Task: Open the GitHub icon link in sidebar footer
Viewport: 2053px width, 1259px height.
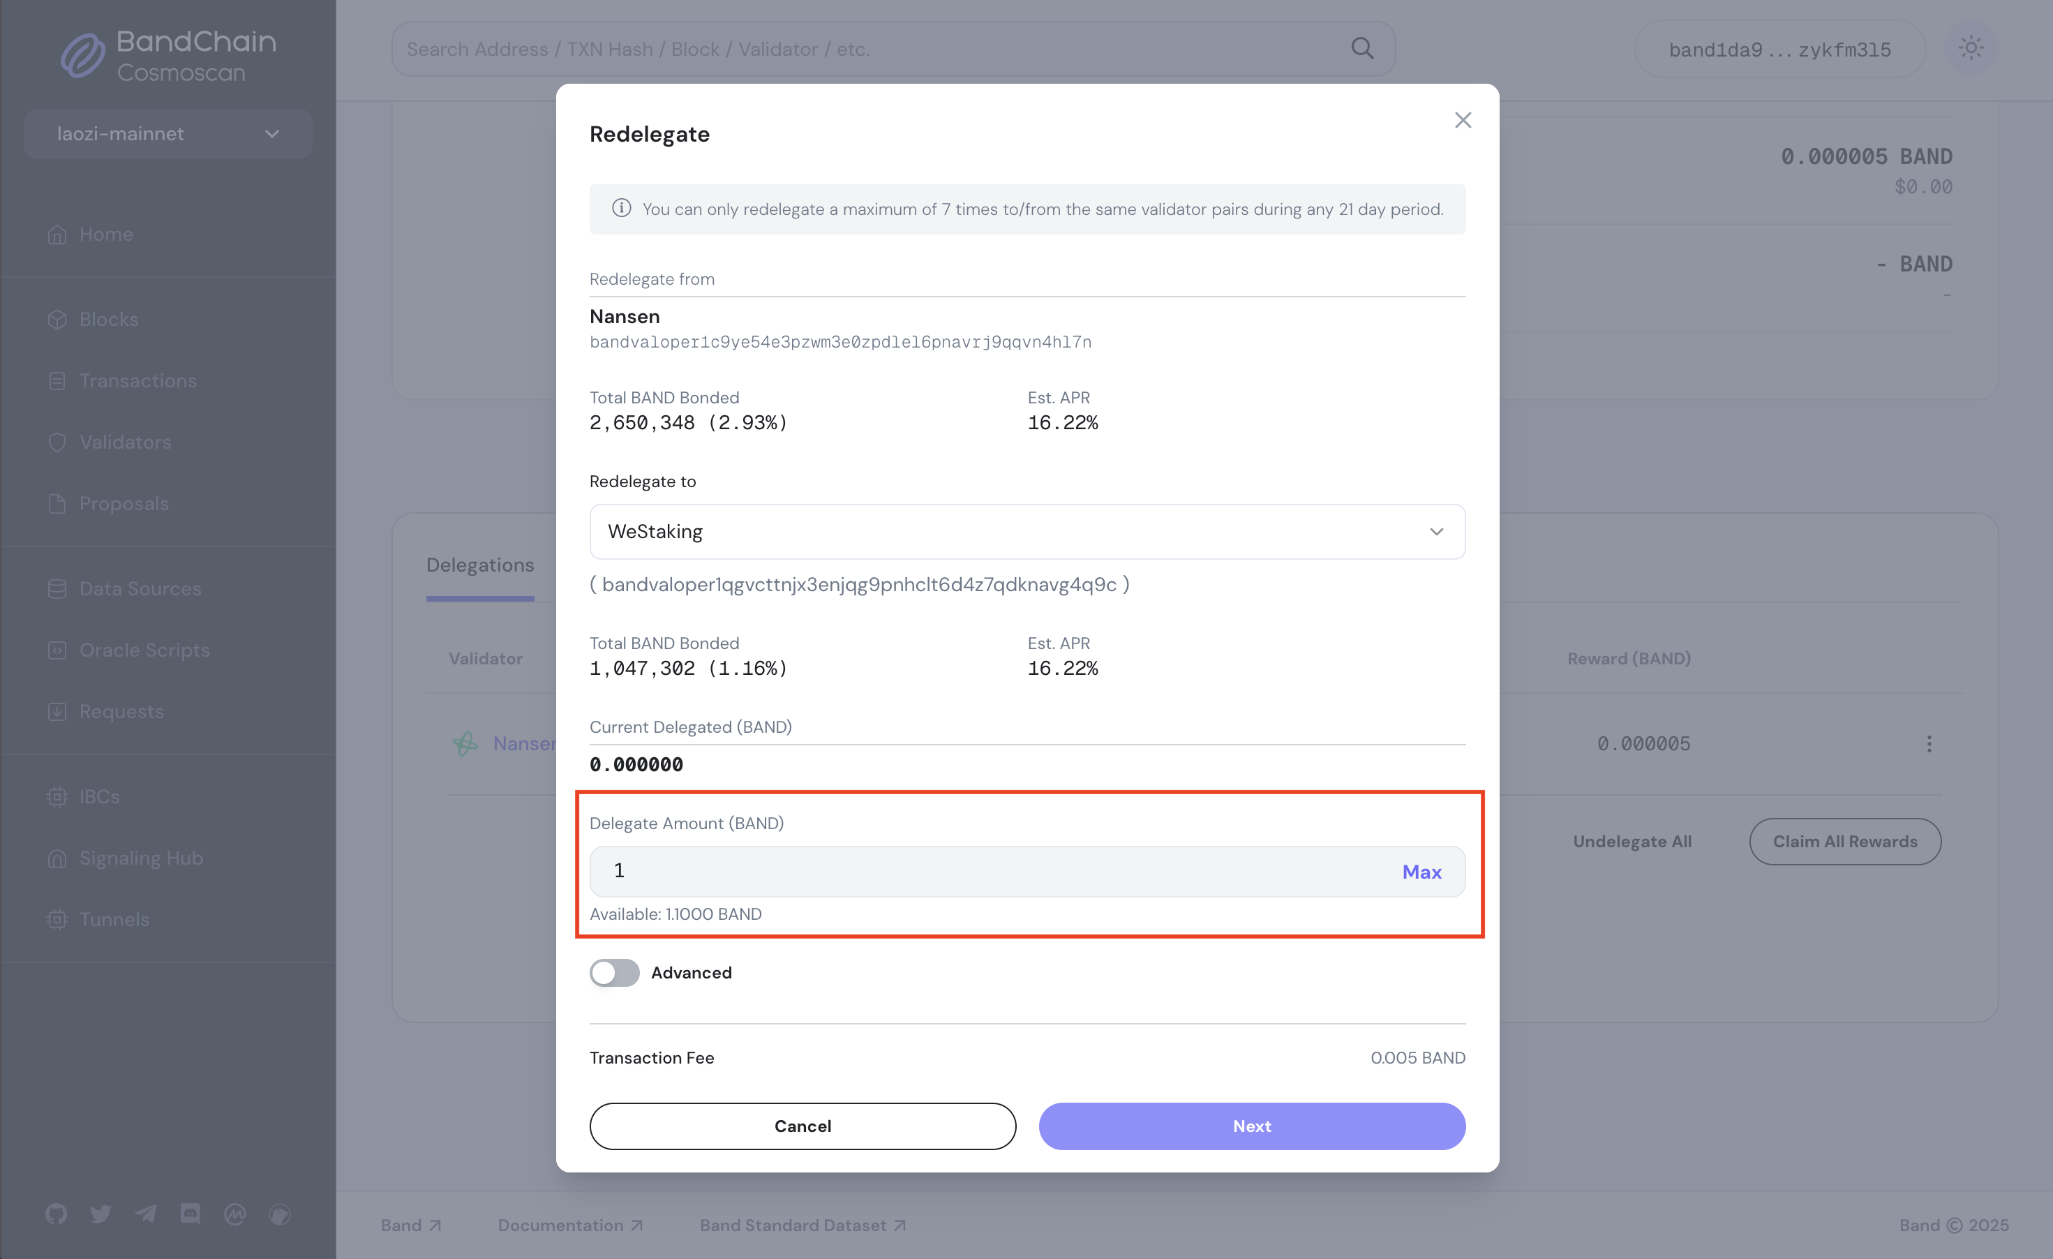Action: point(56,1213)
